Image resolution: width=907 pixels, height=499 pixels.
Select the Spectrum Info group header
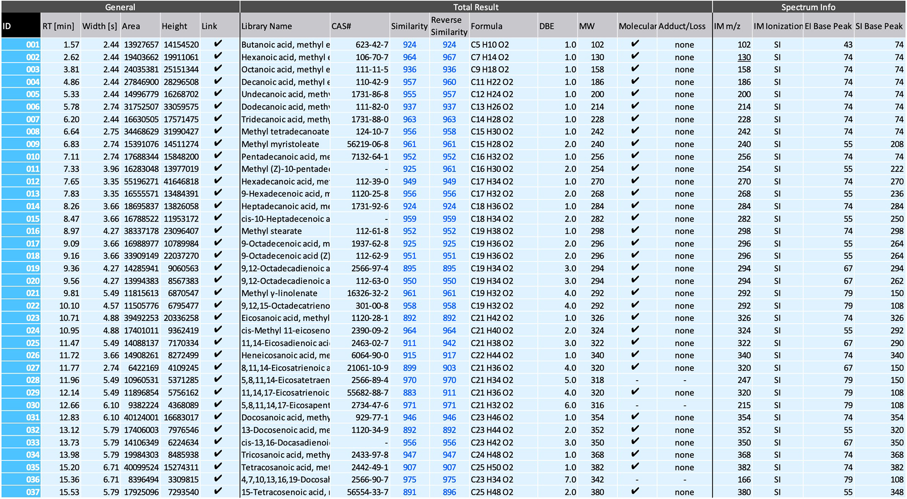pos(809,7)
